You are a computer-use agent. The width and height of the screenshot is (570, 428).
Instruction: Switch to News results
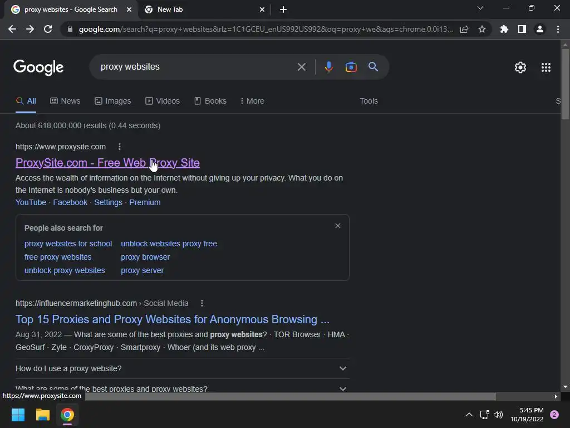[x=65, y=101]
